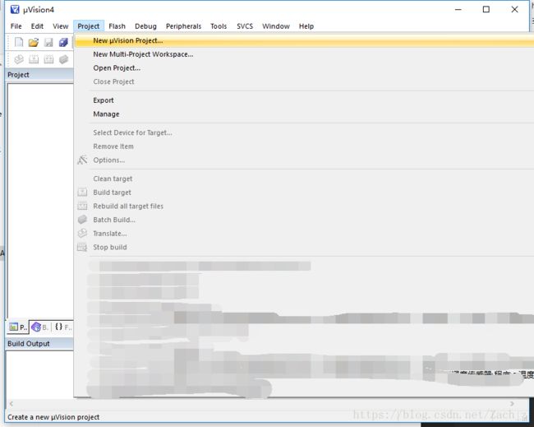Open the SVCS menu
534x427 pixels.
click(x=245, y=26)
